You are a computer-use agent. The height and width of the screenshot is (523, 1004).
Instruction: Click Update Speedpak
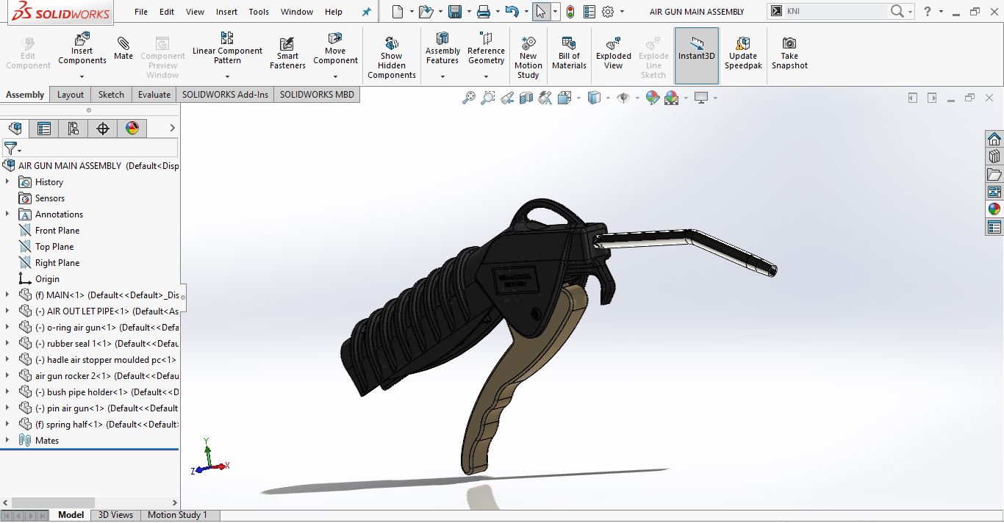(x=743, y=54)
